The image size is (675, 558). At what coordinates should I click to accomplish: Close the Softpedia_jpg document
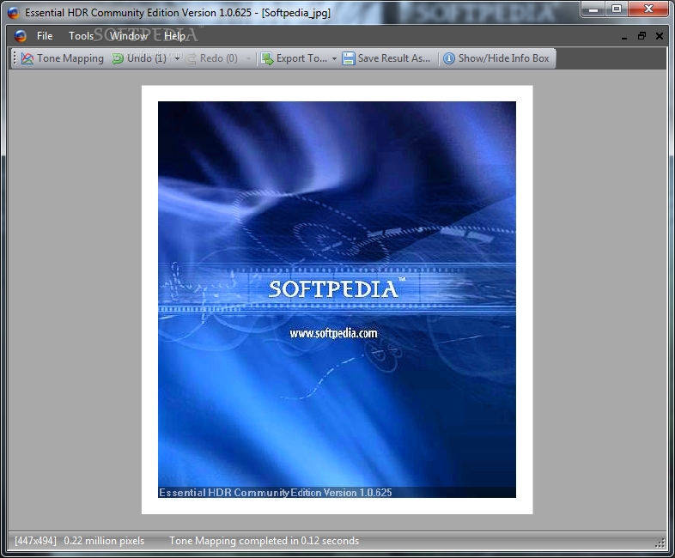click(659, 36)
